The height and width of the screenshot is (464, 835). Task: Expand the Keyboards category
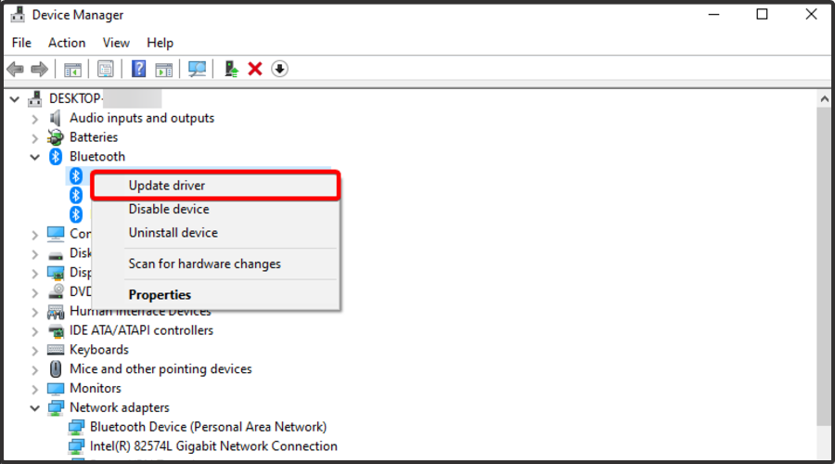tap(35, 351)
